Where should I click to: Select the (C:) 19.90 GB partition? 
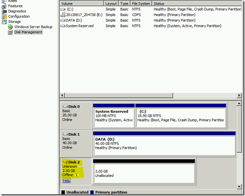point(181,116)
